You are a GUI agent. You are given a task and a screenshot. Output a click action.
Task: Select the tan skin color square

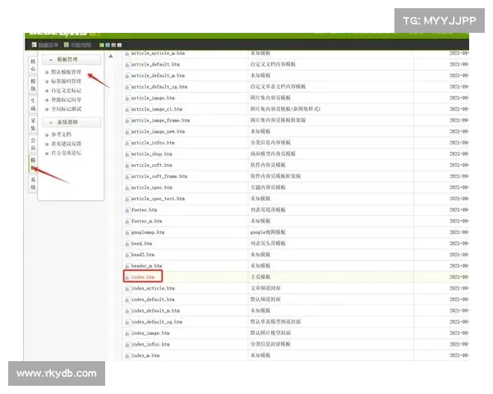pyautogui.click(x=113, y=45)
